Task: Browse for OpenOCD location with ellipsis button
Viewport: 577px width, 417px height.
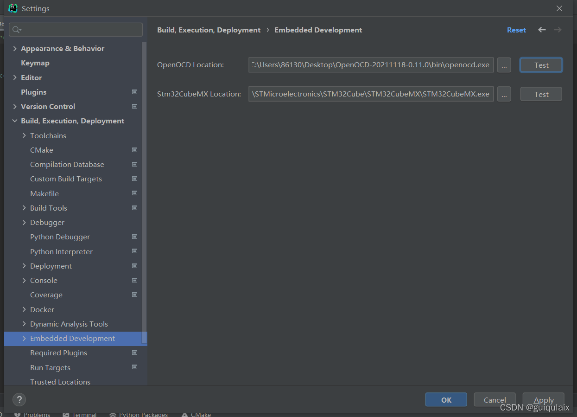Action: pos(504,65)
